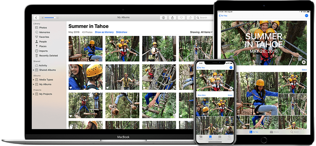The height and width of the screenshot is (146, 316).
Task: Open the Showing: All Items dropdown
Action: [x=201, y=32]
